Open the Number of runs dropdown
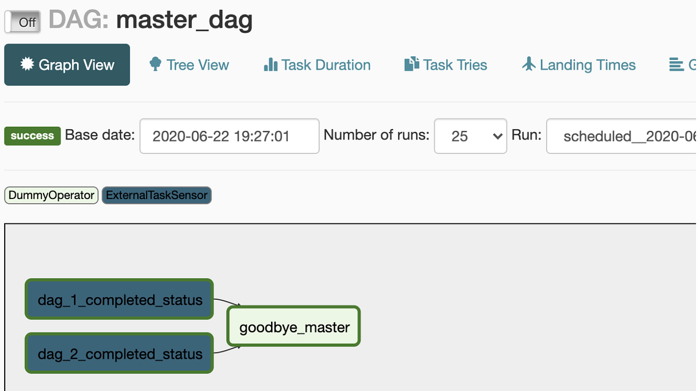 click(x=470, y=136)
